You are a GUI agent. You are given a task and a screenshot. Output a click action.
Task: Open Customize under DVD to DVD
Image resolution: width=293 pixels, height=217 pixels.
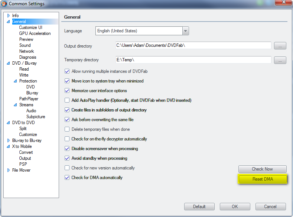28,135
